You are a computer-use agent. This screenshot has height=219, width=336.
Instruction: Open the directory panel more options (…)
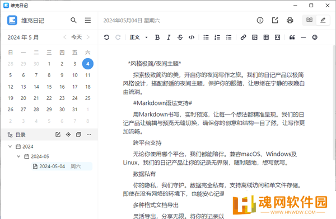88,135
